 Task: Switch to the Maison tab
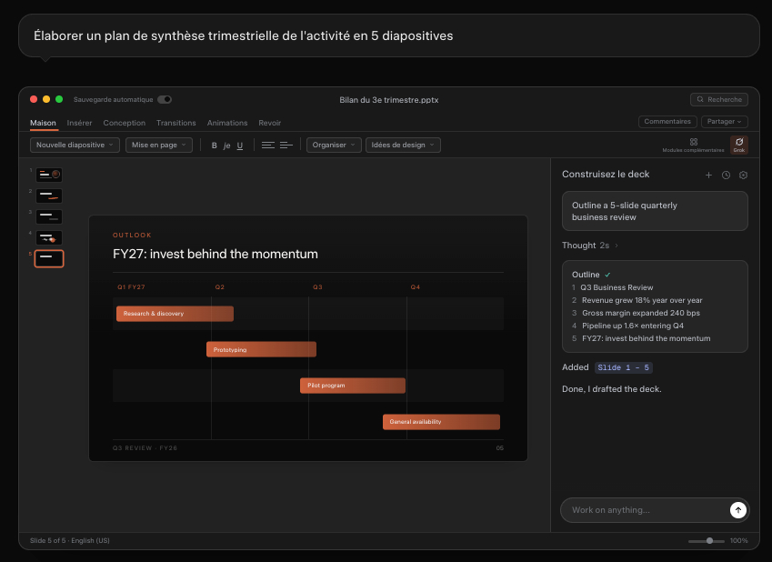[x=43, y=123]
